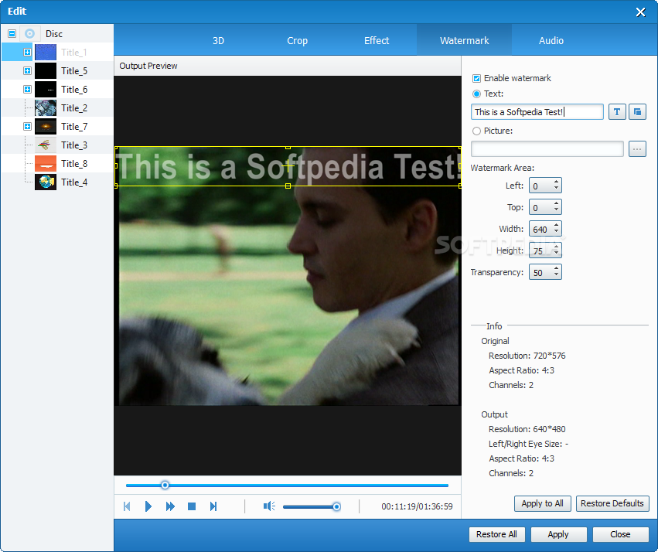
Task: Click the Disc icon in tree
Action: click(29, 33)
